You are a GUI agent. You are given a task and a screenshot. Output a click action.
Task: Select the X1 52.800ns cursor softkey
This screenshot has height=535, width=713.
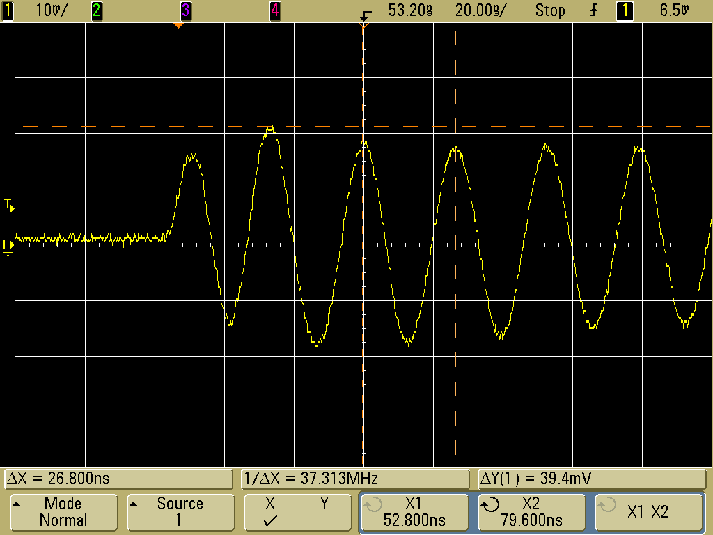point(414,512)
